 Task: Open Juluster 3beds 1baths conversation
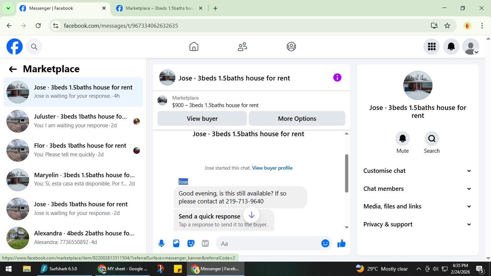(x=73, y=121)
